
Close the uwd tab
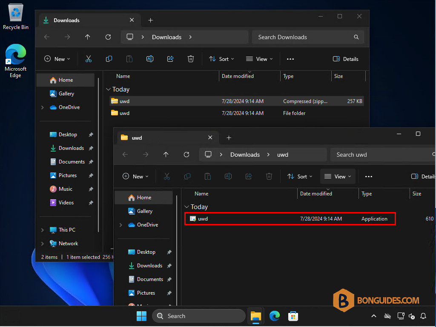point(210,138)
